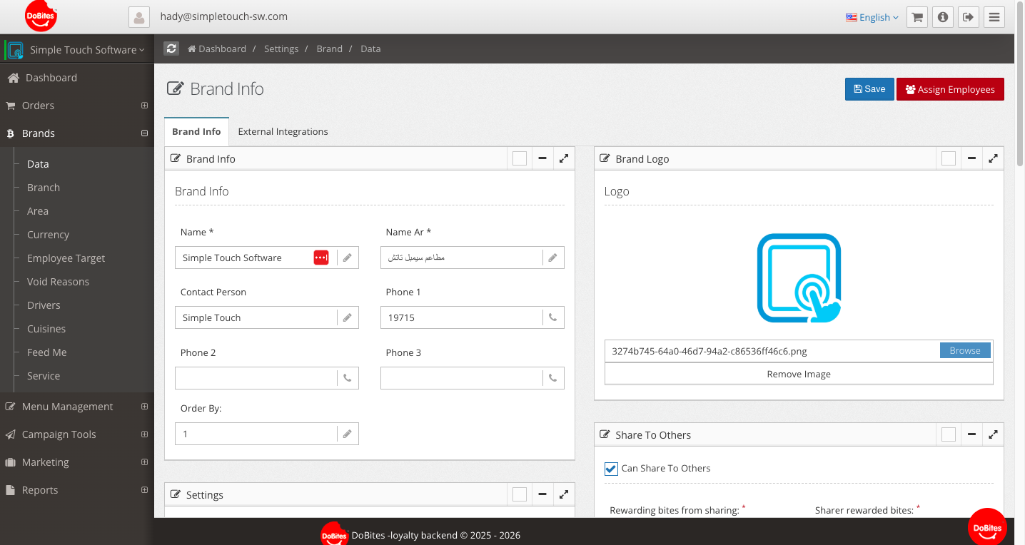Tick the Brand Info panel header checkbox
The image size is (1025, 545).
click(x=520, y=158)
